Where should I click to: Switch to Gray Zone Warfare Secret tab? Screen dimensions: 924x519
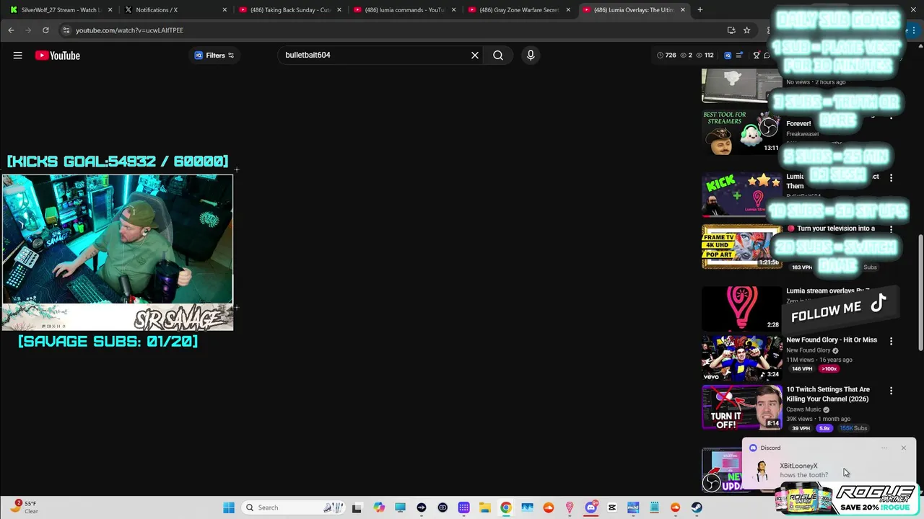coord(519,10)
